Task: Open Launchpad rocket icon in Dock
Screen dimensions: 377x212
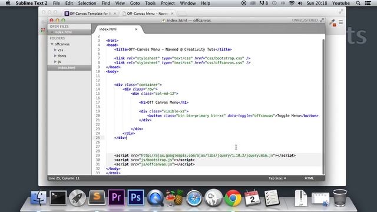Action: point(77,198)
